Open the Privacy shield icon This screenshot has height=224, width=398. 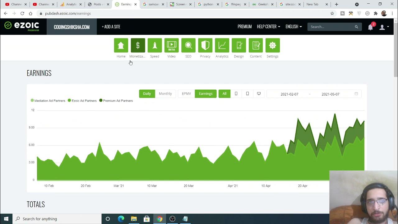point(205,45)
